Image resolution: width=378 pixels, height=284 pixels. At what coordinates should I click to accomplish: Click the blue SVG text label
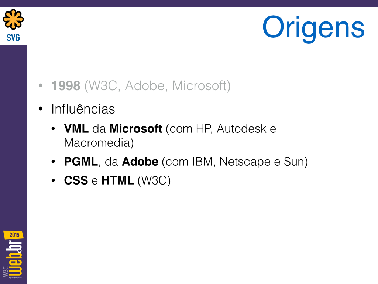coord(13,38)
